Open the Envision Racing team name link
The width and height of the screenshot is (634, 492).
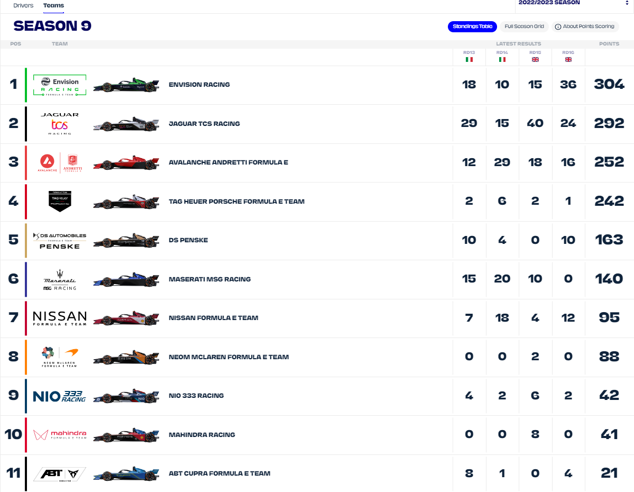click(199, 85)
